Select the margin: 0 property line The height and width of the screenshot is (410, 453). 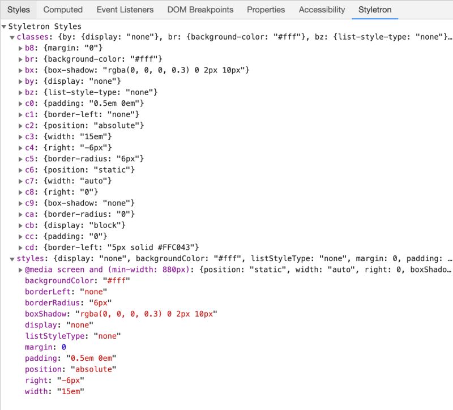[x=45, y=347]
